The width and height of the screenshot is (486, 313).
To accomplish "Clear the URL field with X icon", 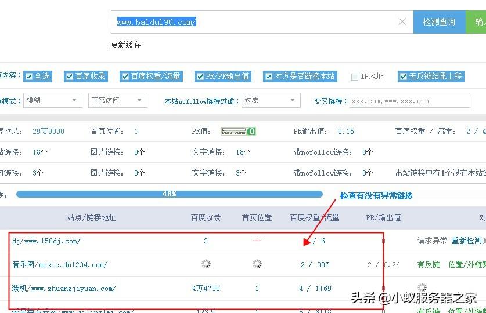I will coord(402,22).
